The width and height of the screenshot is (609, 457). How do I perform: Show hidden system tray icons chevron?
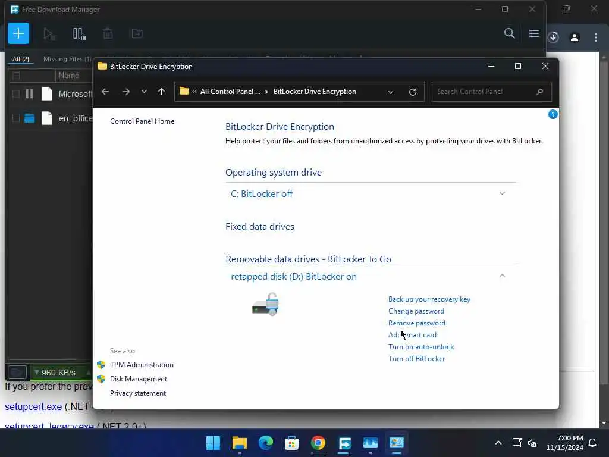click(x=498, y=443)
